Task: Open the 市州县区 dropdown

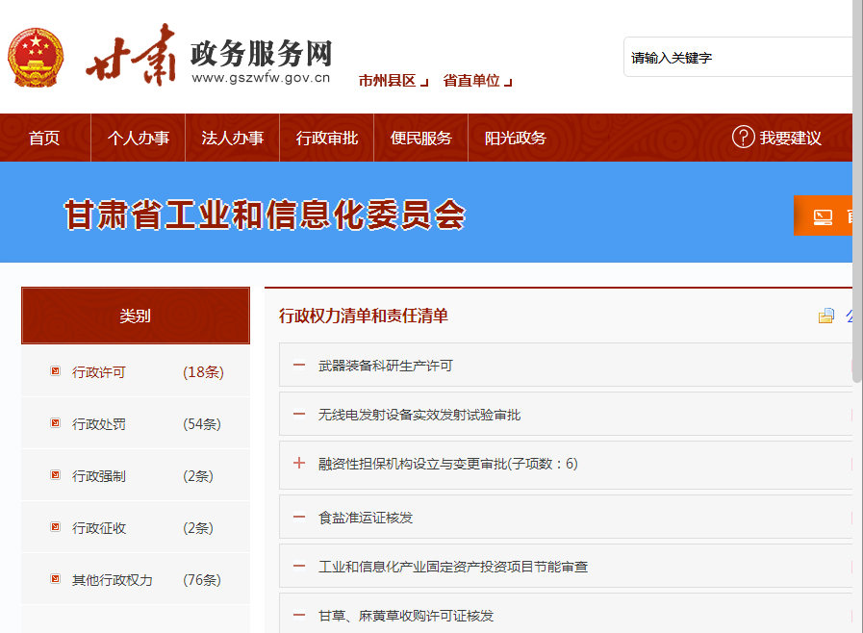Action: coord(389,80)
